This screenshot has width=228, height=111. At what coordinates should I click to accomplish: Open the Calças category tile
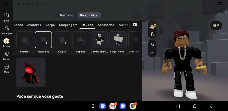62,40
